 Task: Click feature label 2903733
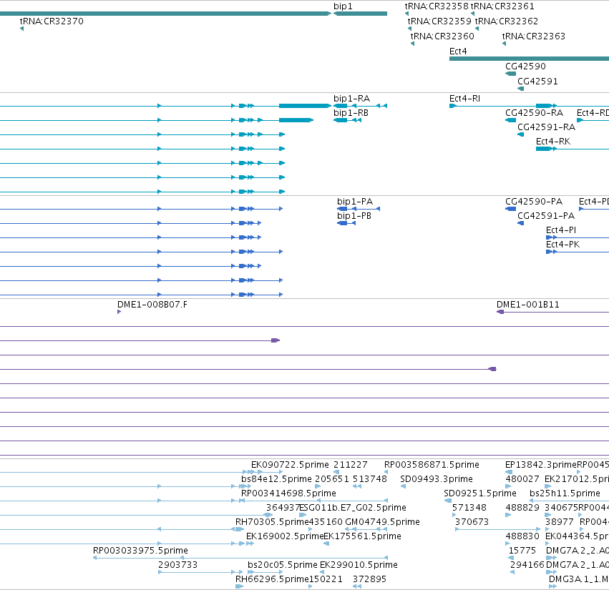177,565
